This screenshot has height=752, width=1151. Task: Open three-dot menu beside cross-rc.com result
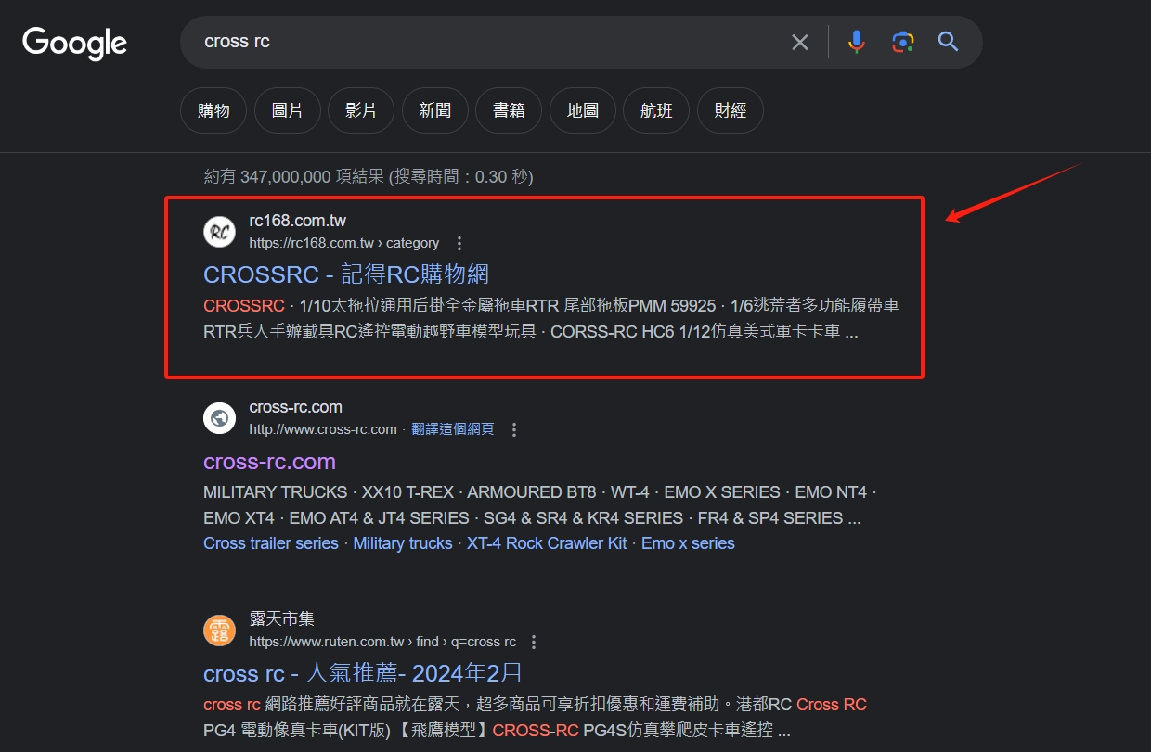(514, 430)
